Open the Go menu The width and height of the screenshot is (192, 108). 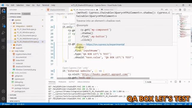pyautogui.click(x=33, y=5)
